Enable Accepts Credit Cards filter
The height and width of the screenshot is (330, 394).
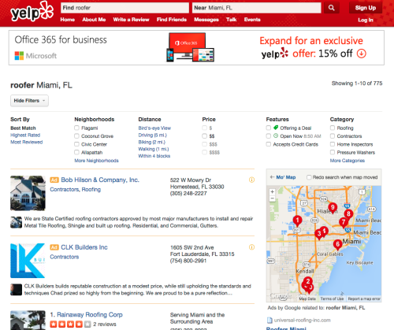pos(268,144)
